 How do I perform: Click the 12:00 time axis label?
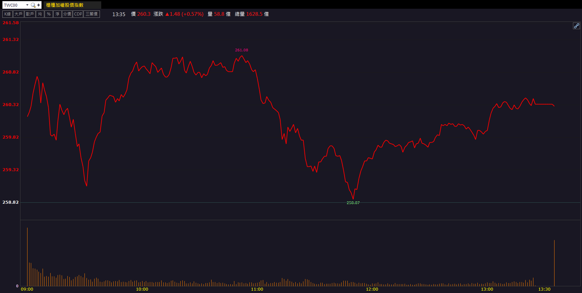point(372,289)
